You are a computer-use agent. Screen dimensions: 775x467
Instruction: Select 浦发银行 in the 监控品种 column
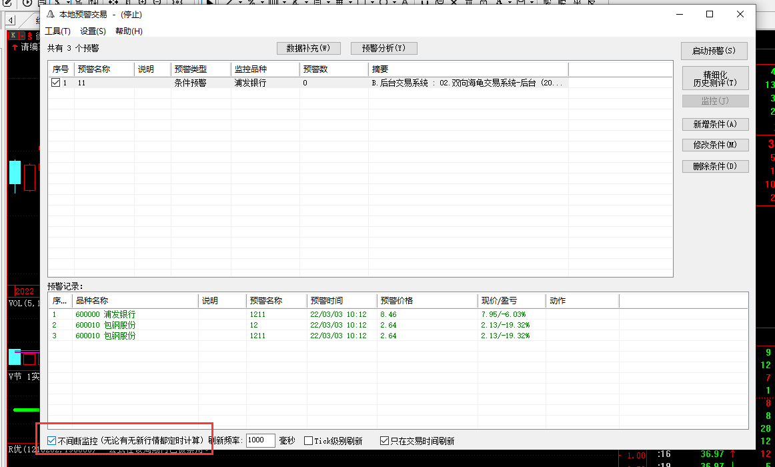coord(250,83)
